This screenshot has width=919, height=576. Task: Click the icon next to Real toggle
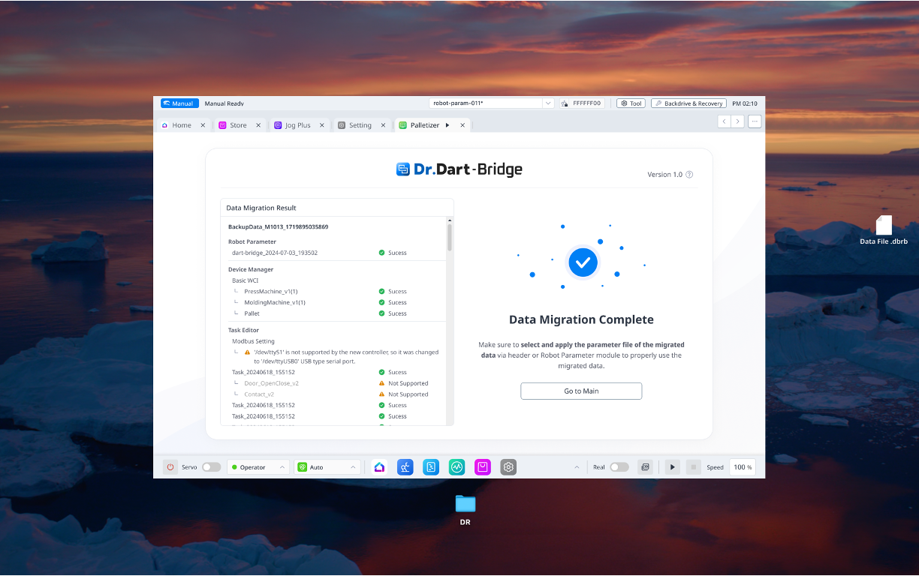[x=644, y=467]
